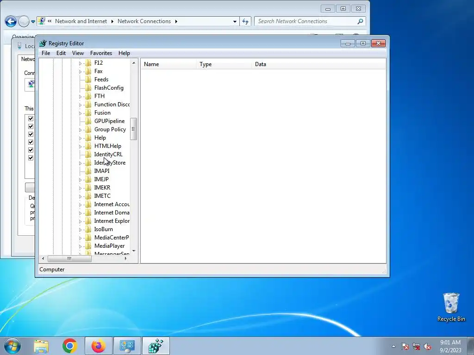Open recent pages dropdown in Network Connections

pos(33,22)
